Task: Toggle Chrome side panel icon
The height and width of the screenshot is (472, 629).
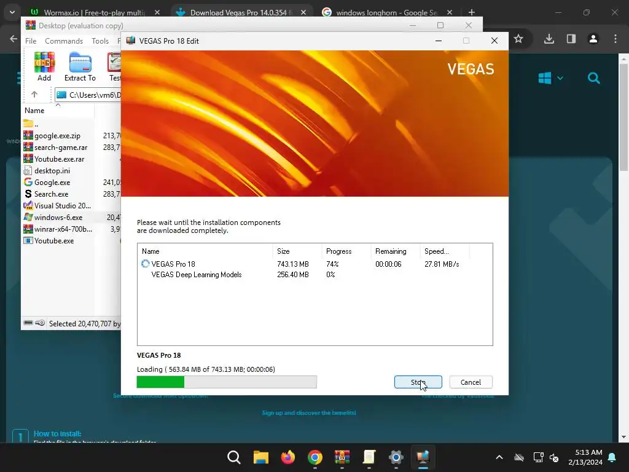Action: pos(571,39)
